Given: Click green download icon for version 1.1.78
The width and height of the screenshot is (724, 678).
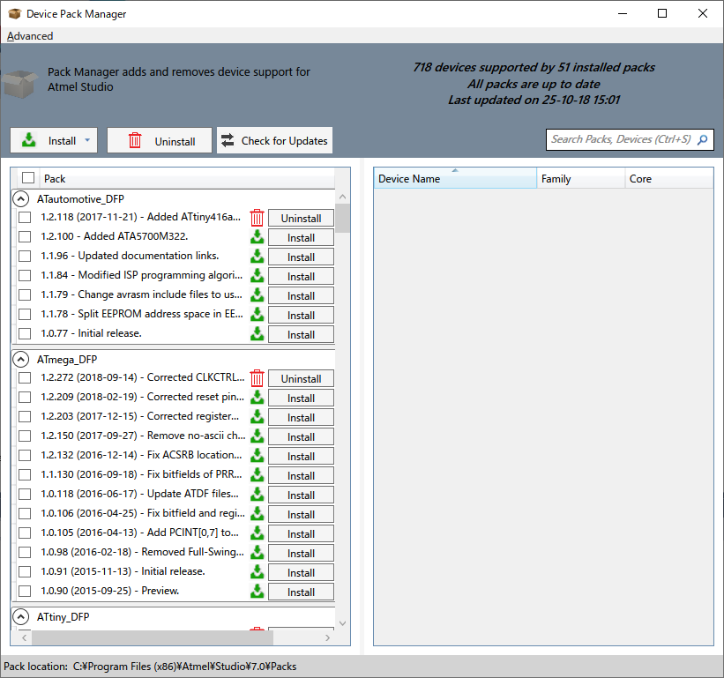Looking at the screenshot, I should point(257,314).
